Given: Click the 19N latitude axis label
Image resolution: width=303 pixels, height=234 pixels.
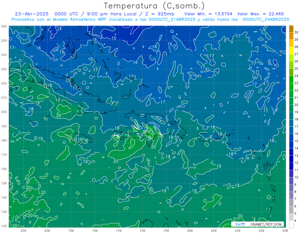Looking at the screenshot, I should tap(4, 126).
